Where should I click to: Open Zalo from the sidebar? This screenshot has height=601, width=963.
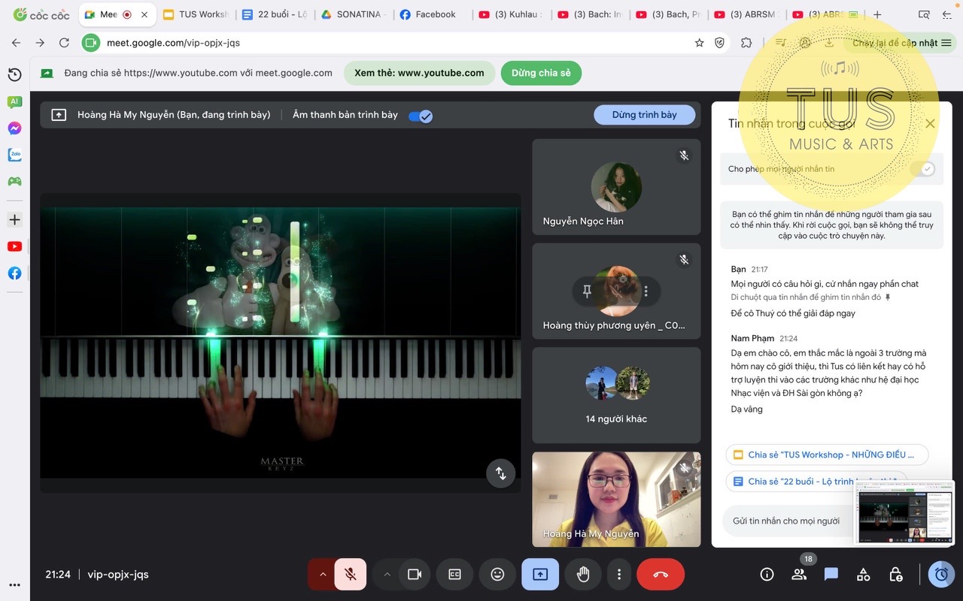pos(14,155)
